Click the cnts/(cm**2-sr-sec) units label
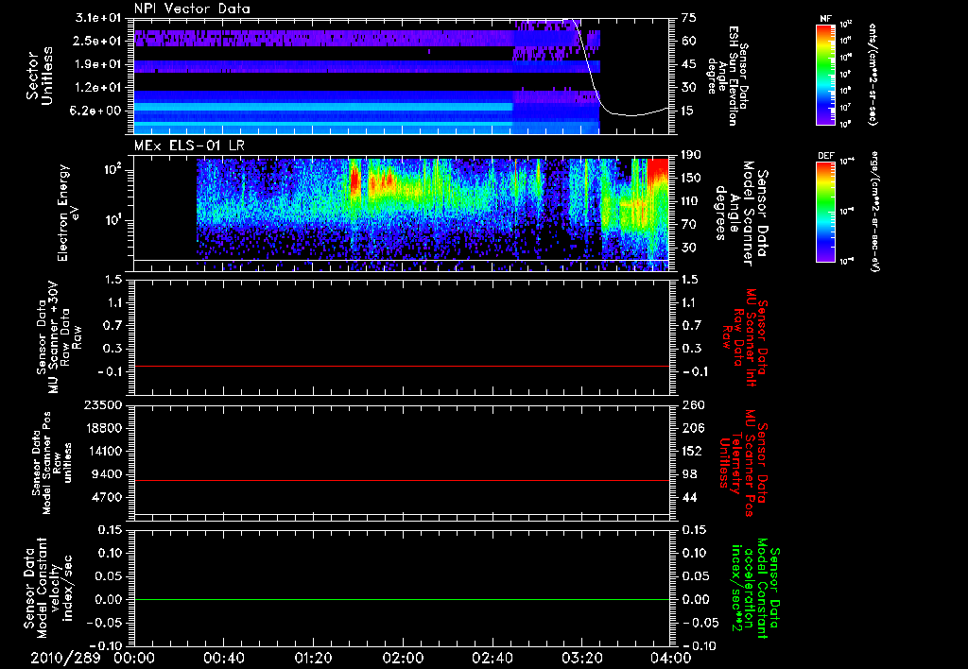968x669 pixels. coord(873,74)
